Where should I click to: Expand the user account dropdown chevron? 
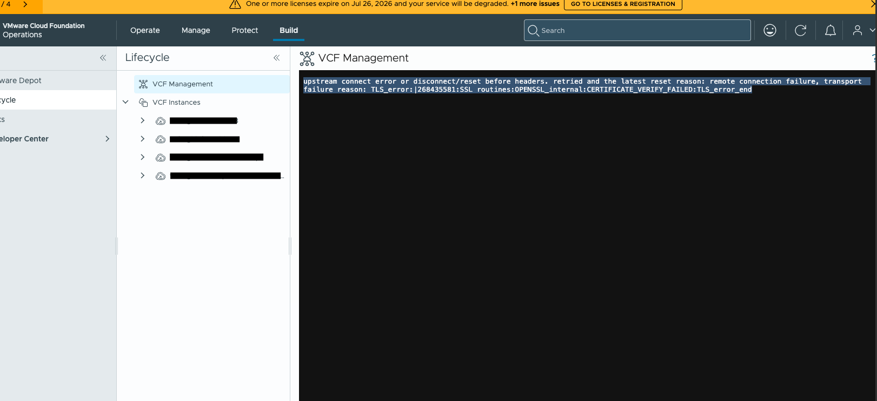click(x=872, y=30)
